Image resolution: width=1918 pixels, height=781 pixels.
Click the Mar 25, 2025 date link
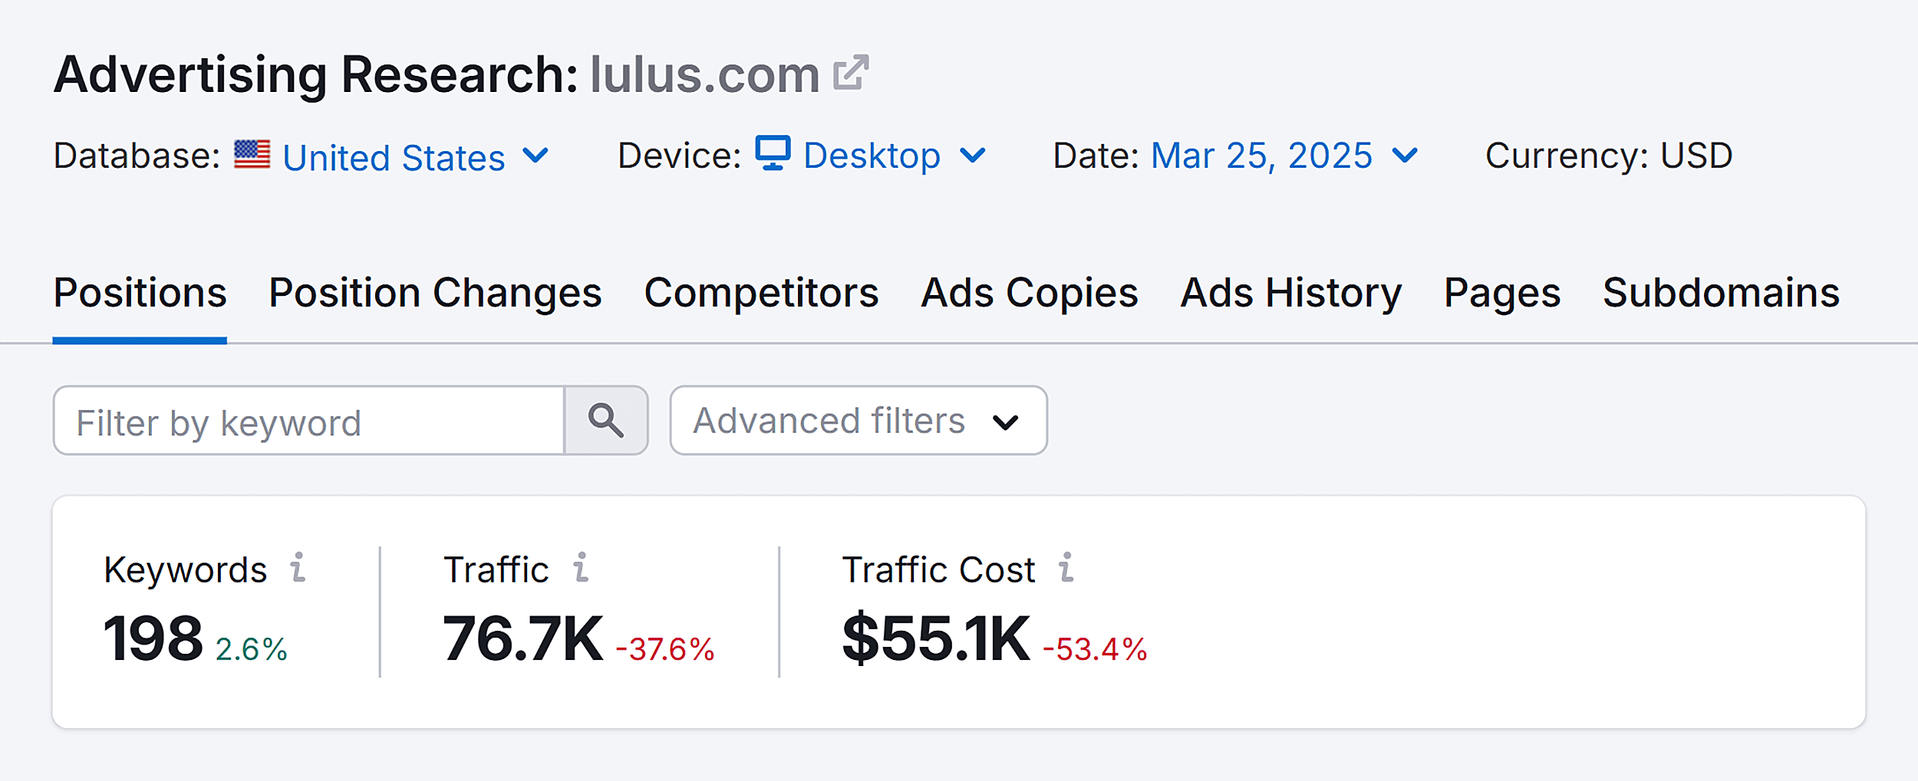click(1261, 155)
